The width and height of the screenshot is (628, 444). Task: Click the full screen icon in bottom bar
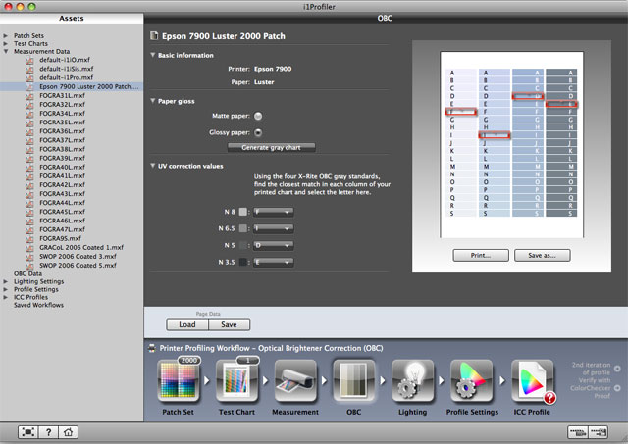(x=28, y=432)
